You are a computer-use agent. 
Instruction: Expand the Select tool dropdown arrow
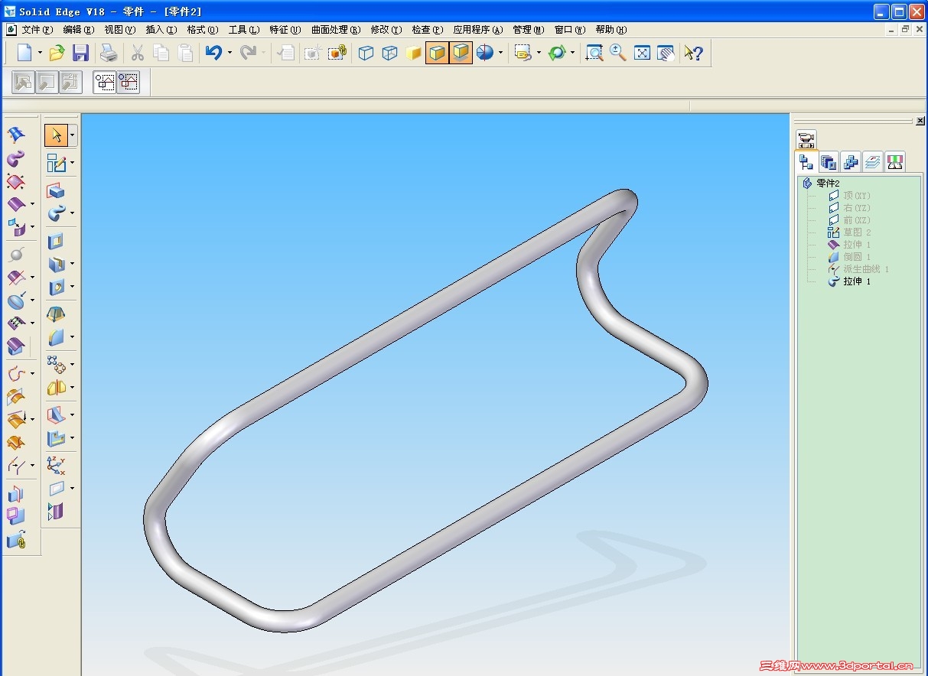(x=73, y=135)
